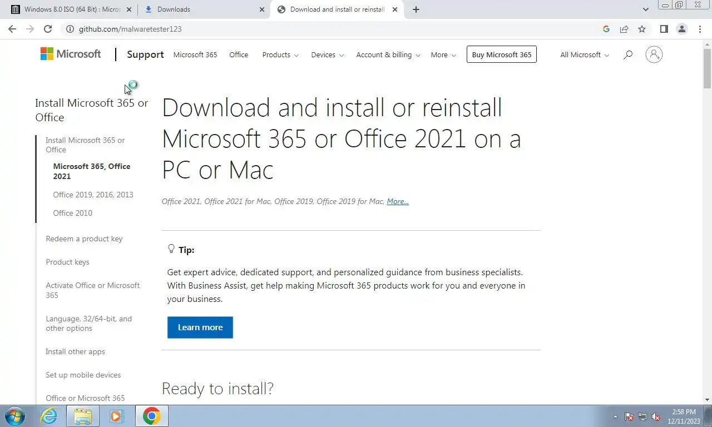The image size is (712, 427).
Task: Open Set up mobile devices link
Action: click(x=83, y=375)
